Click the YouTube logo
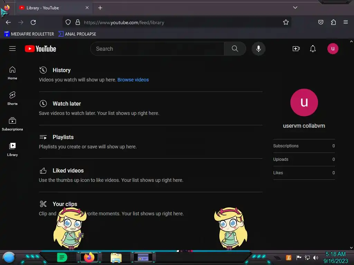The width and height of the screenshot is (354, 265). click(x=40, y=49)
